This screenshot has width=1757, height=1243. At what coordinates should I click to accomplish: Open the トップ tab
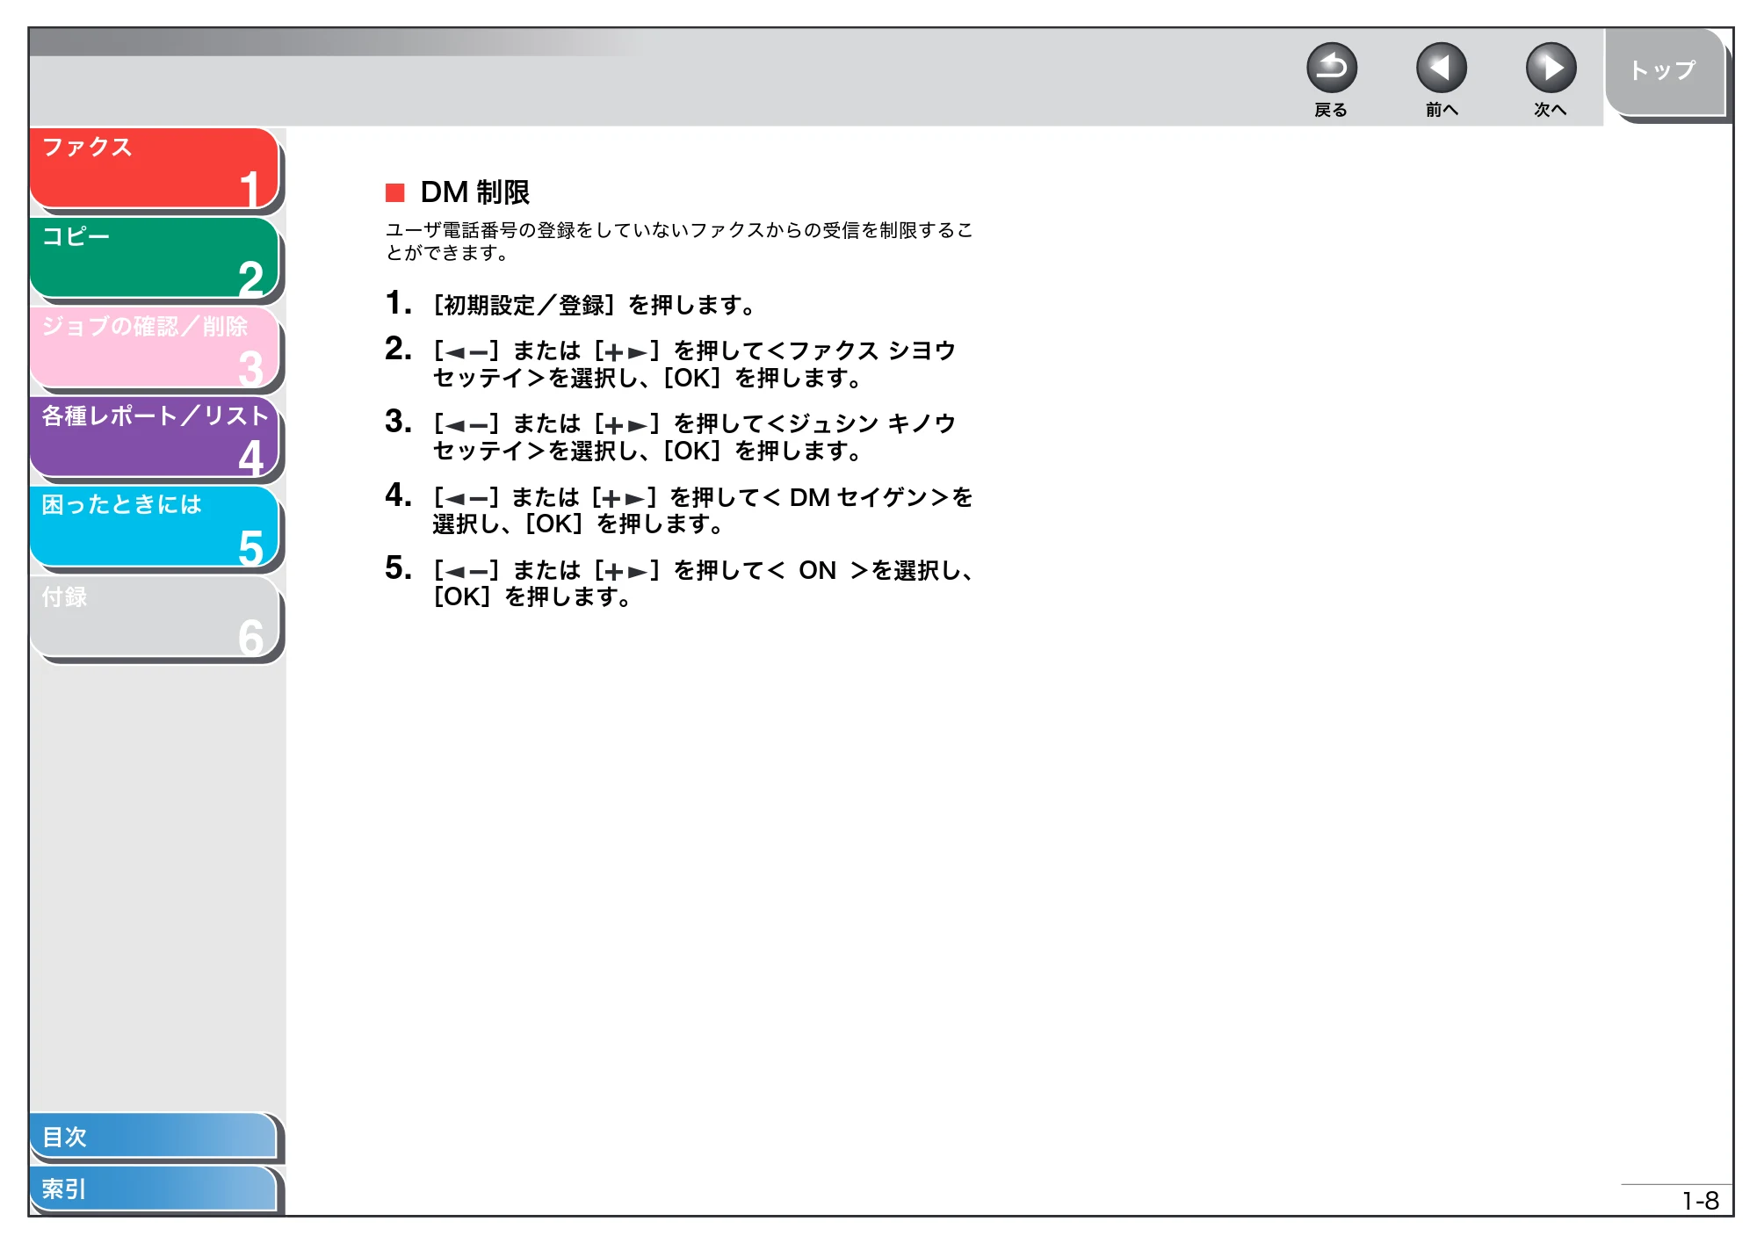pyautogui.click(x=1665, y=72)
